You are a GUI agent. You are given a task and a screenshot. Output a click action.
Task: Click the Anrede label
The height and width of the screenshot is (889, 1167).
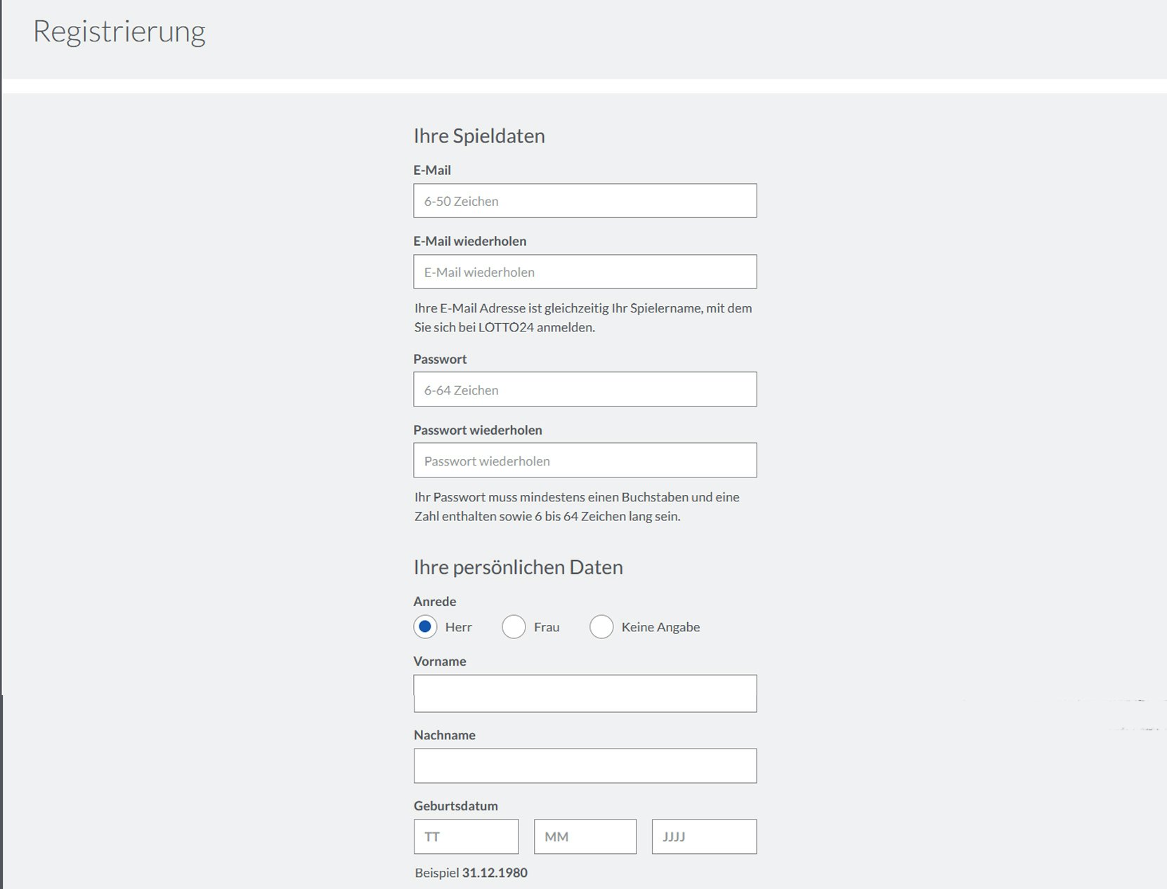click(x=435, y=602)
